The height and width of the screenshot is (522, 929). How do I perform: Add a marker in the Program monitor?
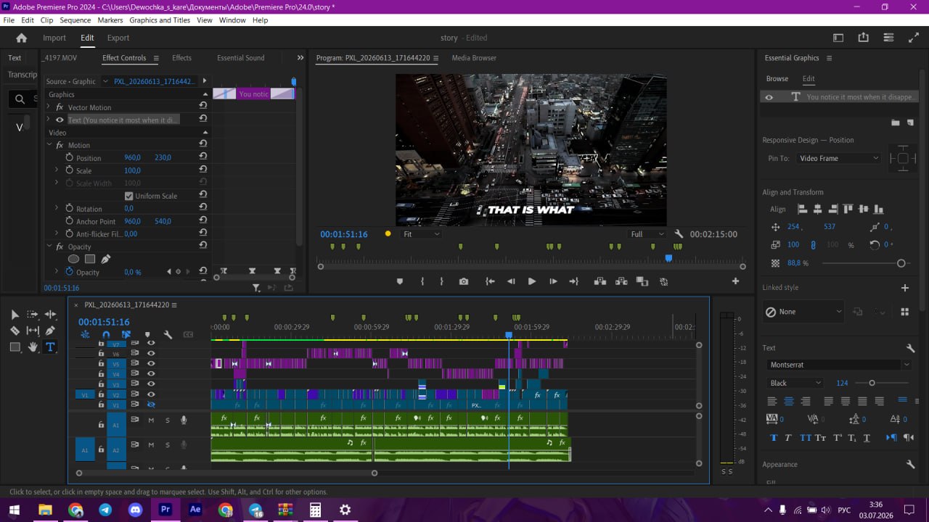399,281
